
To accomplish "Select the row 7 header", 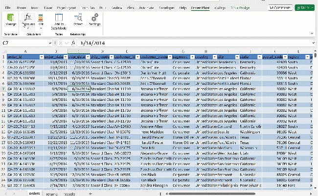I will point(3,89).
